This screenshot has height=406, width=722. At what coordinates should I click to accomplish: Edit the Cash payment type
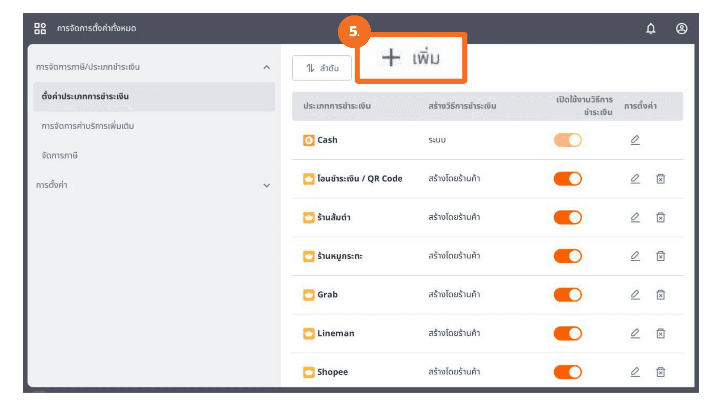[x=635, y=140]
